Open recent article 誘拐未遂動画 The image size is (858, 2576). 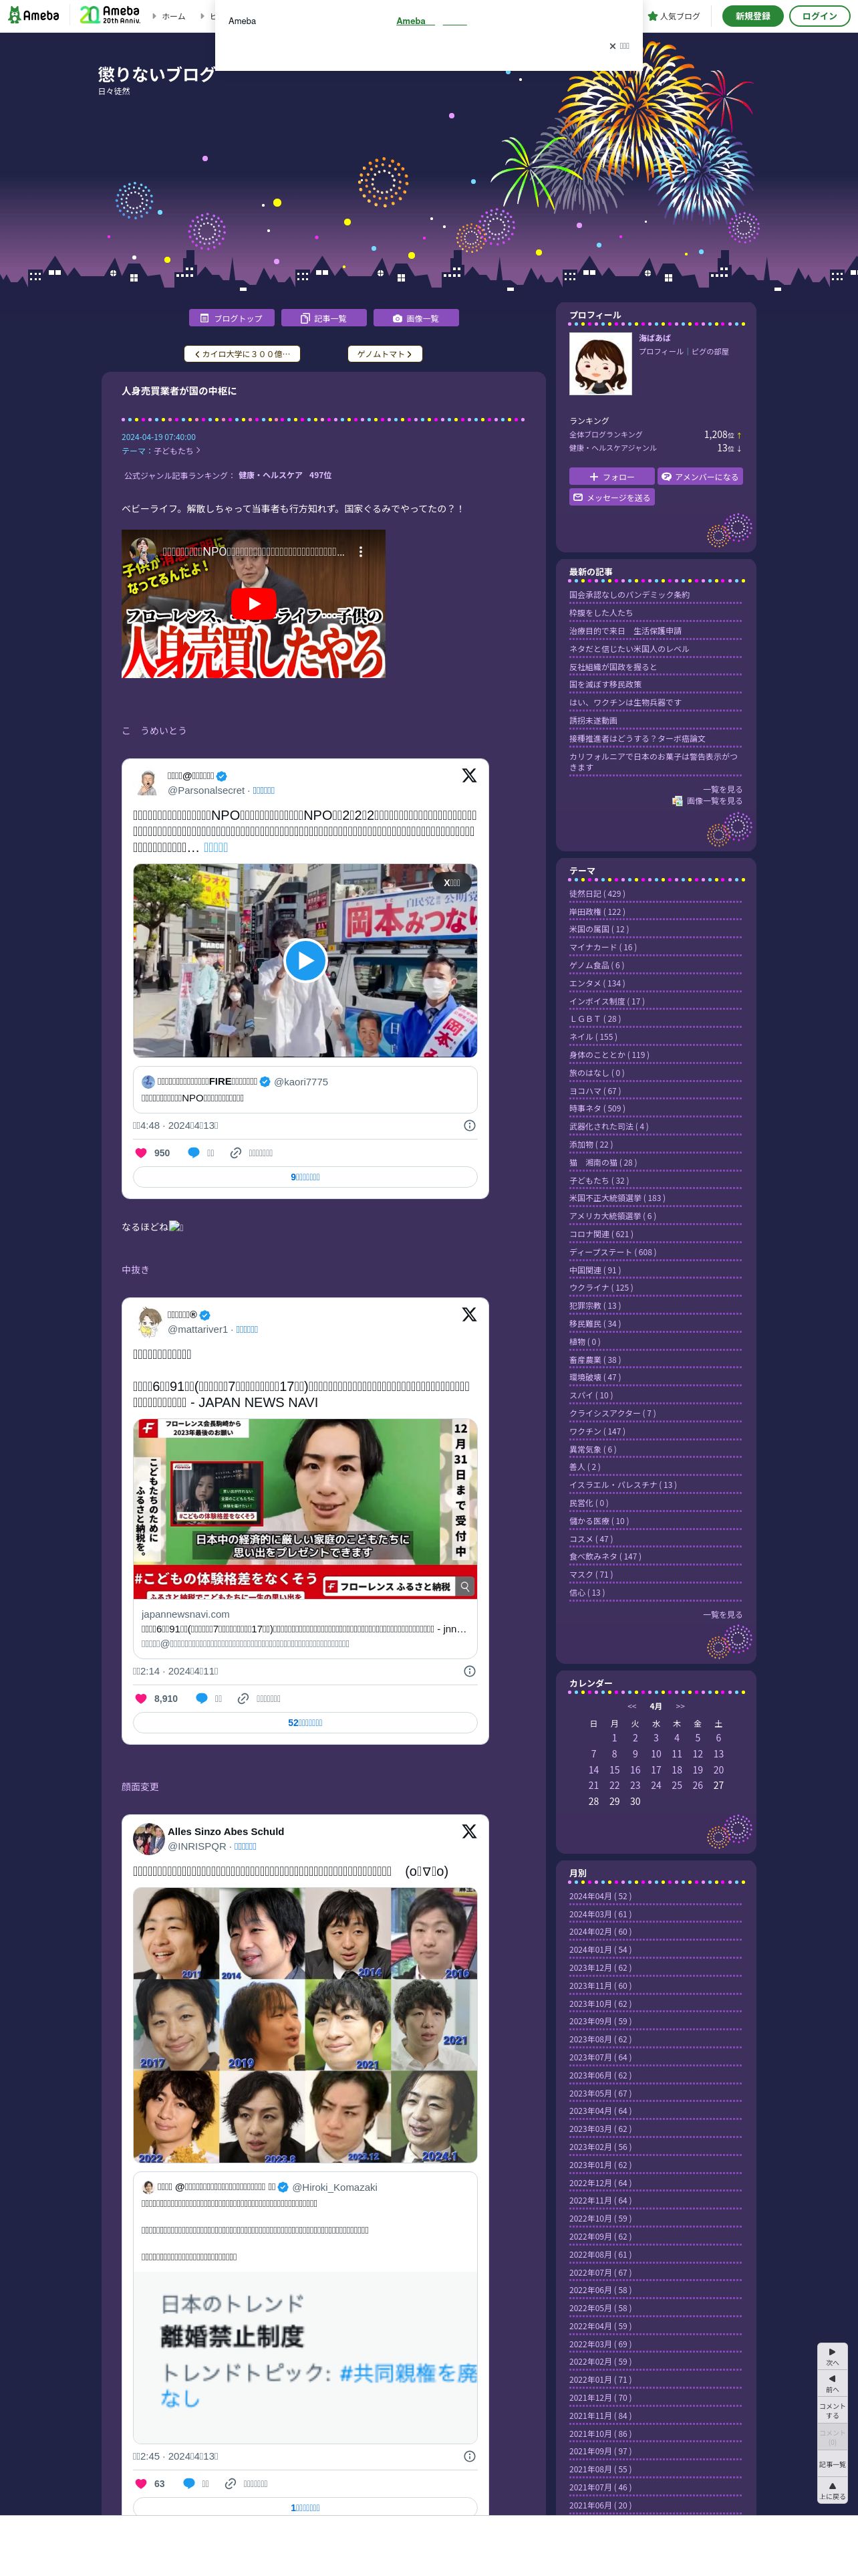coord(593,721)
